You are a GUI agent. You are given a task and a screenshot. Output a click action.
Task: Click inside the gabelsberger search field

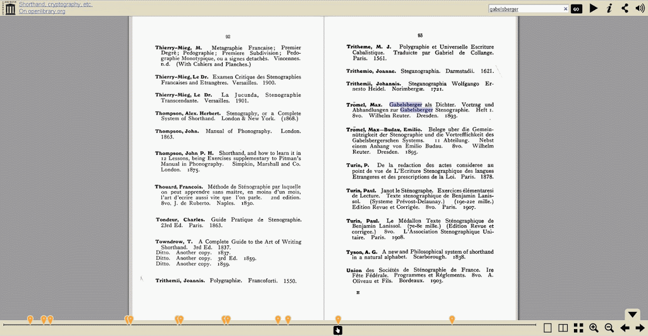click(x=525, y=9)
